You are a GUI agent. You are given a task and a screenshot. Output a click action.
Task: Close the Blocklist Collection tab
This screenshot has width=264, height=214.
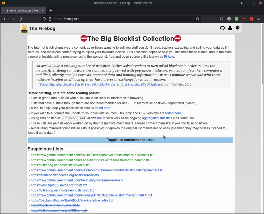coord(43,10)
